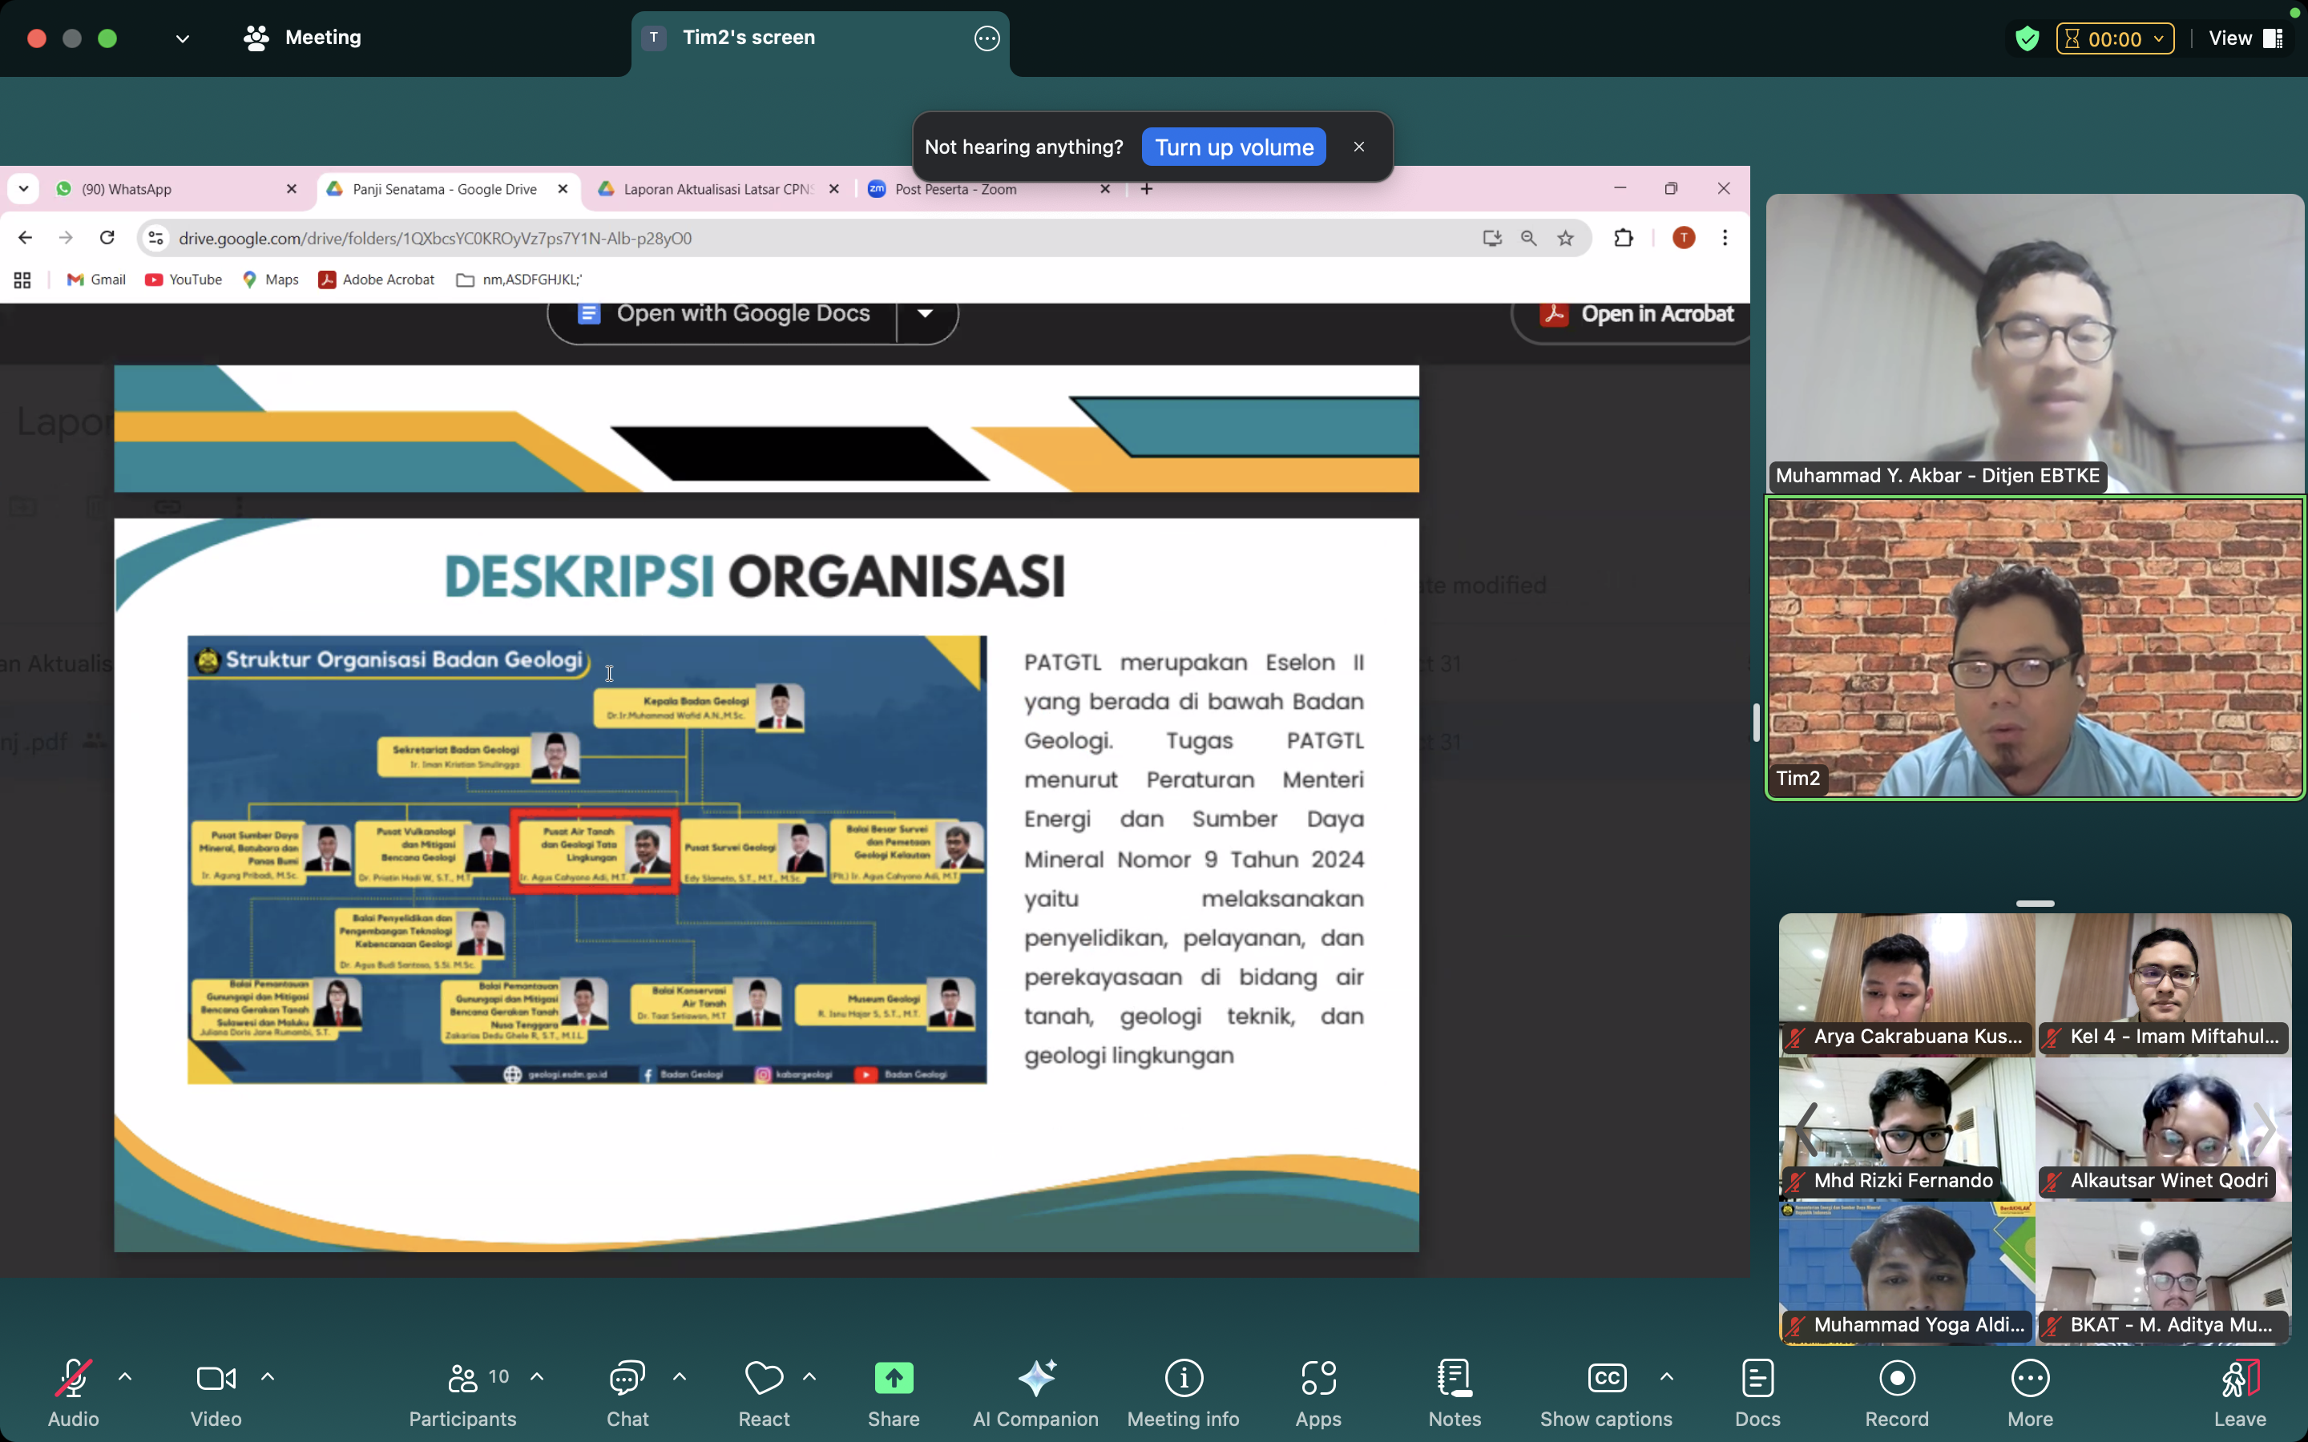Open the View layout menu
The height and width of the screenshot is (1442, 2308).
2245,39
